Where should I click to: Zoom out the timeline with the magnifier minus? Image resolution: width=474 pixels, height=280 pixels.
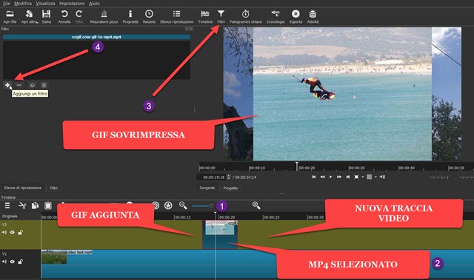pyautogui.click(x=183, y=205)
